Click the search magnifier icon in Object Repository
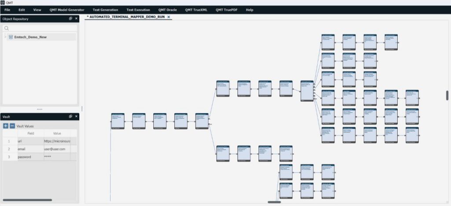Screen dimensions: 451x206 [x=7, y=28]
